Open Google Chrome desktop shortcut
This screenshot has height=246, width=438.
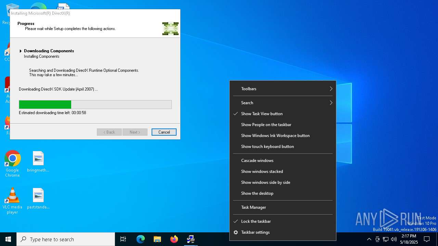click(x=13, y=164)
